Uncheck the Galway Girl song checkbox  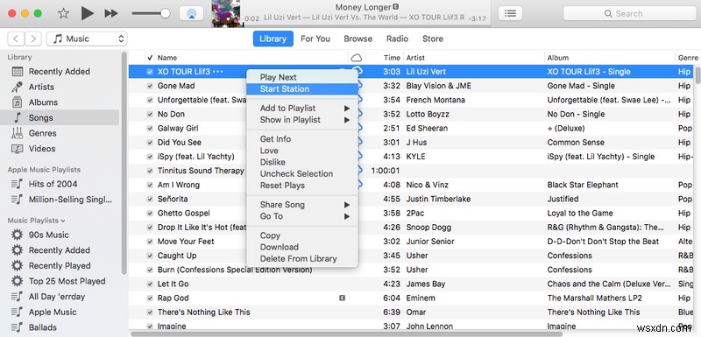click(x=150, y=128)
